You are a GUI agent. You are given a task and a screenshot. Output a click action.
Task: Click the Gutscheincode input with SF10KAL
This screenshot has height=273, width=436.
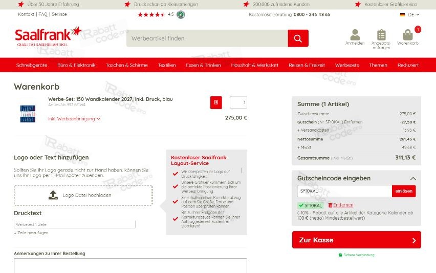pyautogui.click(x=344, y=191)
